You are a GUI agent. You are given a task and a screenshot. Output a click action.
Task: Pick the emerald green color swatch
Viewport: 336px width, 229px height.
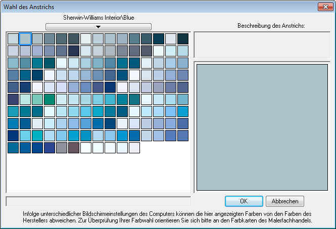tap(50, 99)
